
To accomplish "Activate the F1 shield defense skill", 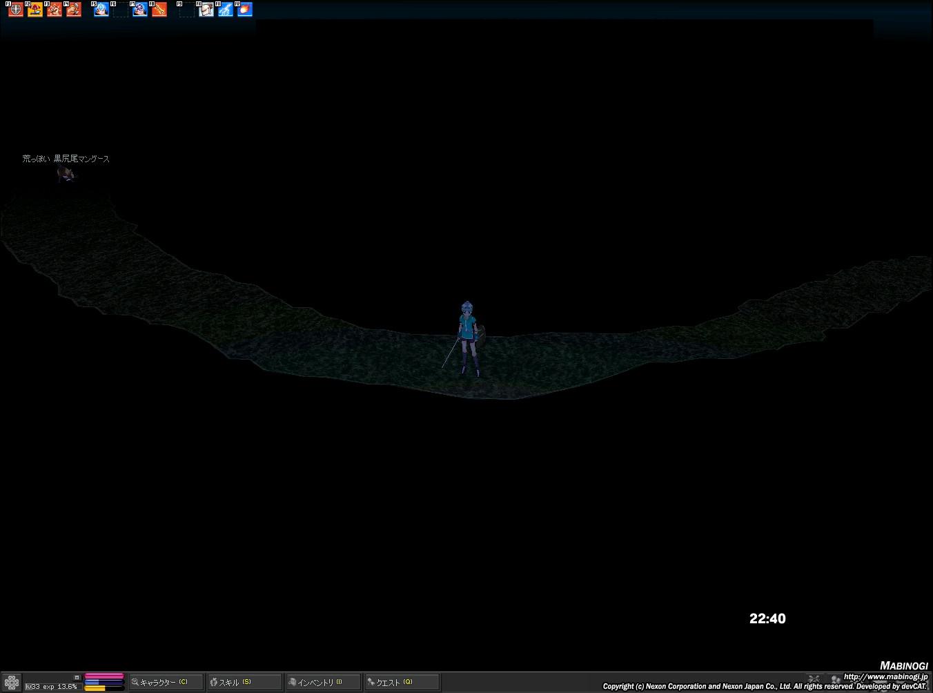I will pyautogui.click(x=16, y=10).
